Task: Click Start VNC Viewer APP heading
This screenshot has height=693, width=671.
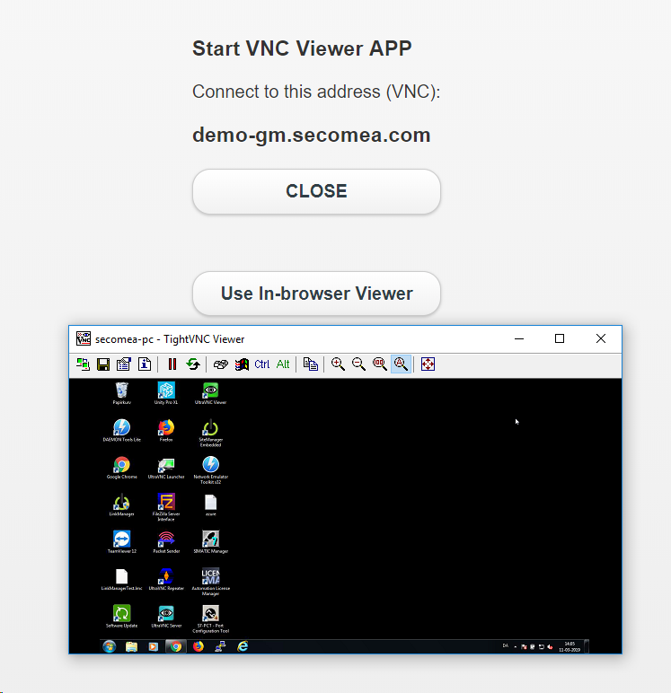Action: (x=302, y=48)
